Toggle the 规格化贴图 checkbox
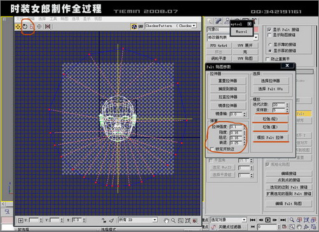319x232 pixels. [268, 164]
